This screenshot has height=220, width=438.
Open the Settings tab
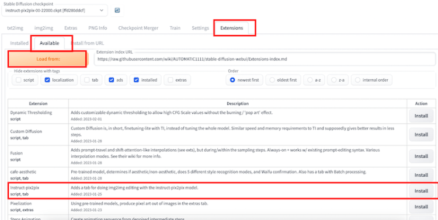[x=200, y=28]
